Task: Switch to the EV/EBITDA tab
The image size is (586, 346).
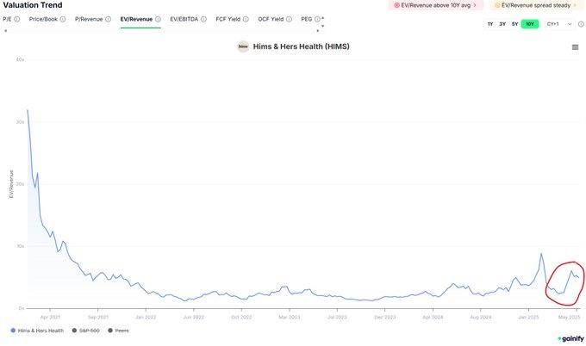Action: [184, 19]
